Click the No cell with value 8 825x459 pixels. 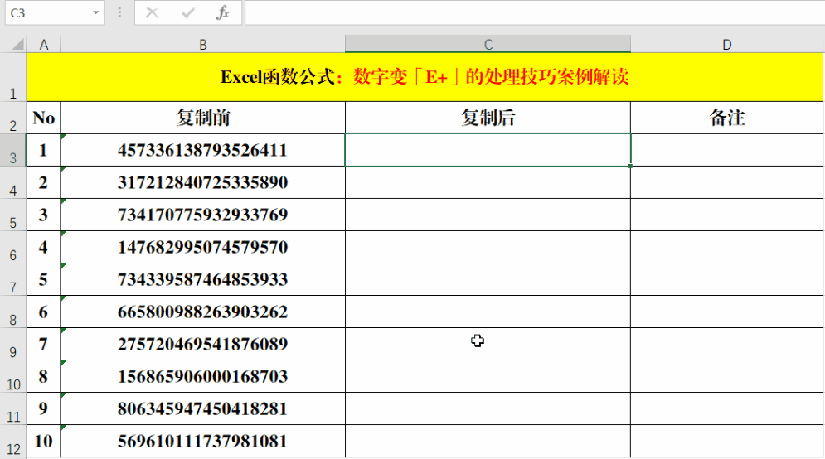click(x=44, y=376)
